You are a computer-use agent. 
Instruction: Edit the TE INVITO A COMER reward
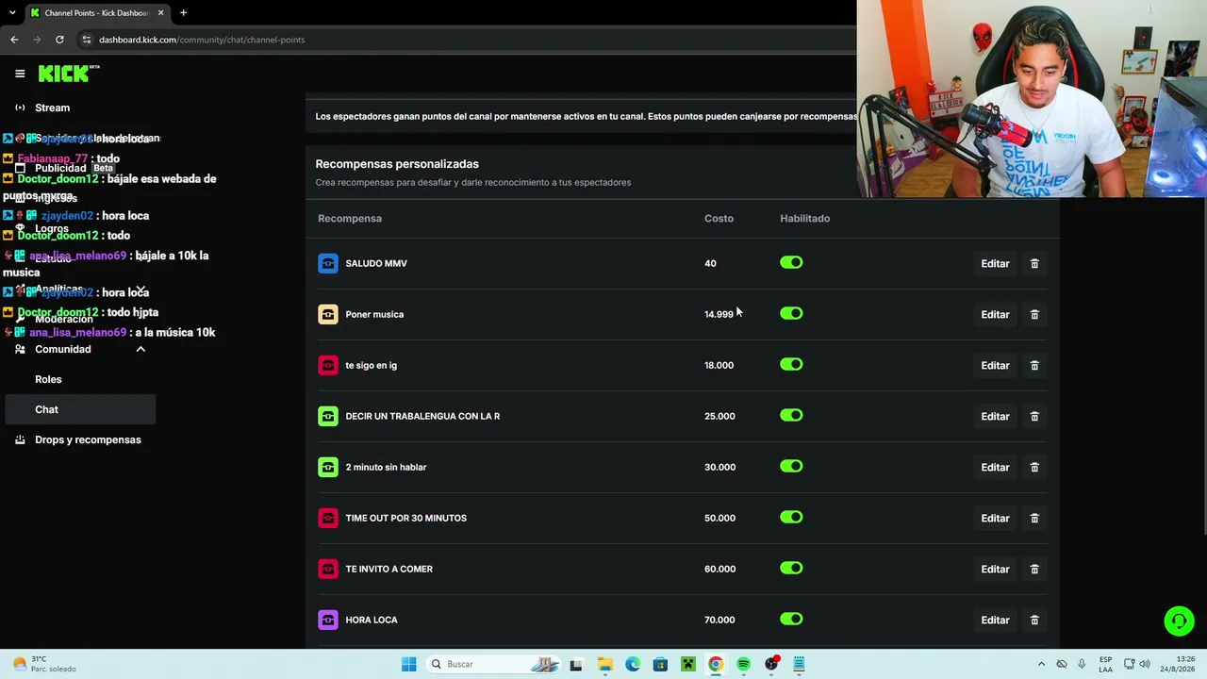point(995,570)
